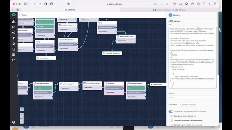Open the Safari home icon

pos(186,4)
